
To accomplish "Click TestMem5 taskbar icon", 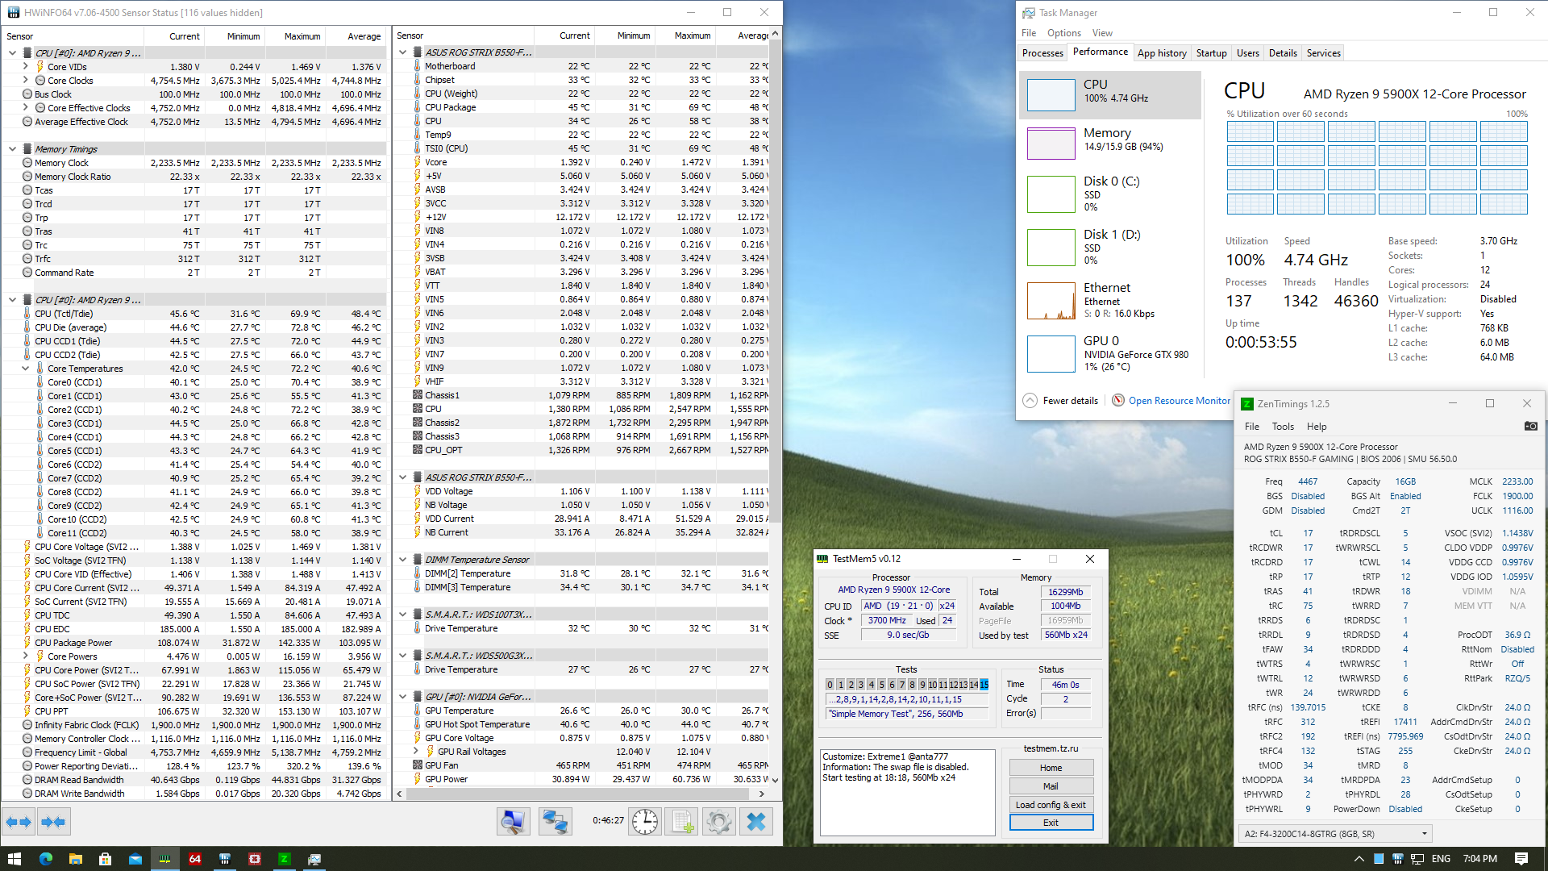I will tap(164, 859).
